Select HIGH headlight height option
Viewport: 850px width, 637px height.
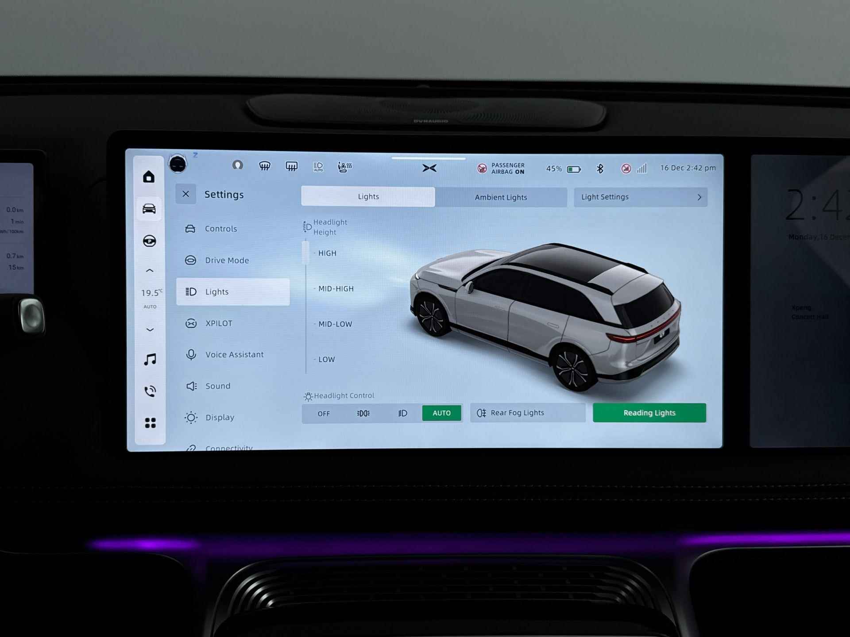click(x=327, y=253)
